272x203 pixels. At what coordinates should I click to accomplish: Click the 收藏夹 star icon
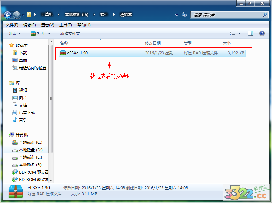click(12, 45)
